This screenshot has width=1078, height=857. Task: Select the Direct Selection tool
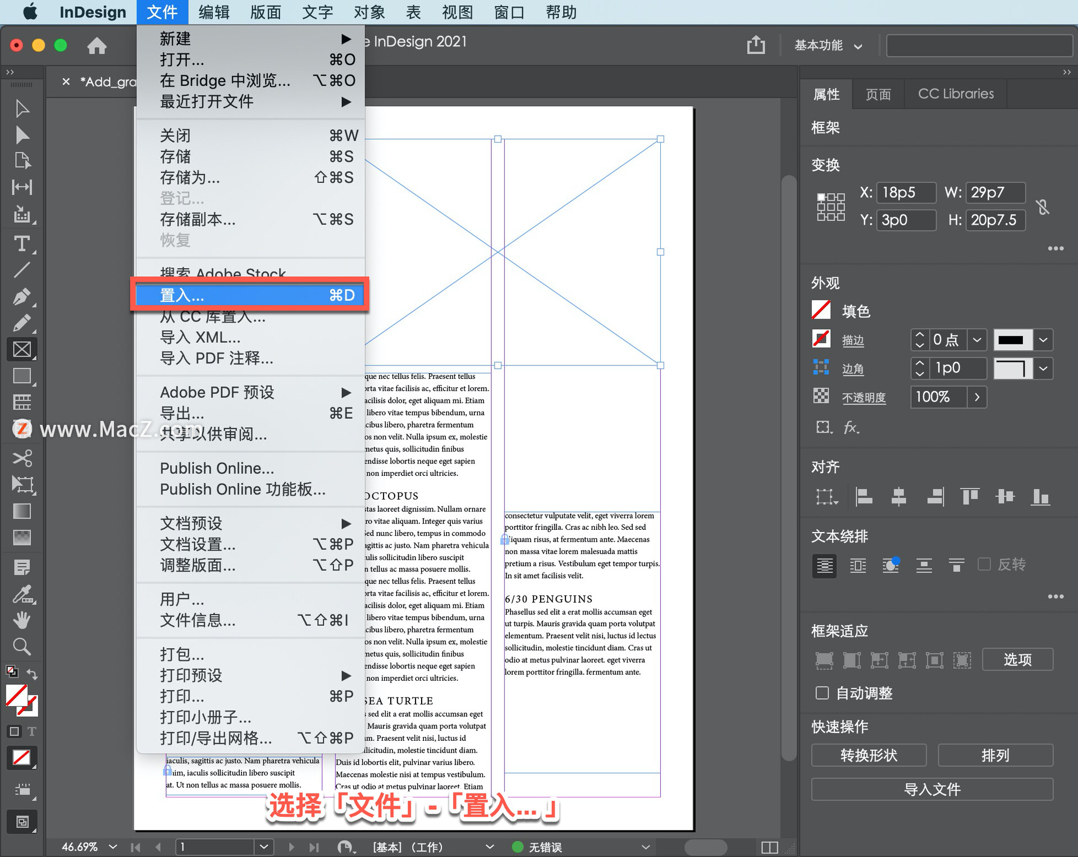tap(22, 135)
